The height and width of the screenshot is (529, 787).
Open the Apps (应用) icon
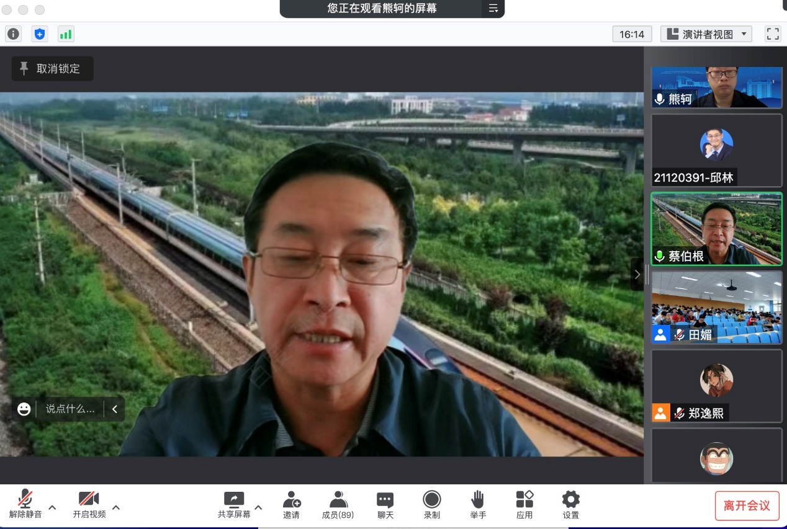(x=524, y=505)
